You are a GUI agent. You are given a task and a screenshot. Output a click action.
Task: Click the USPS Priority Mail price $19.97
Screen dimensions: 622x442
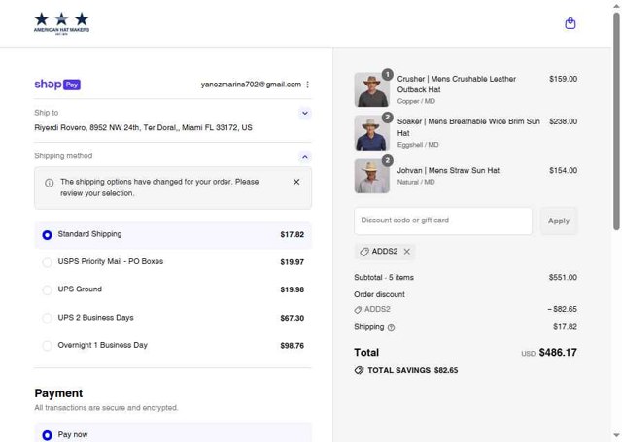[x=292, y=262]
